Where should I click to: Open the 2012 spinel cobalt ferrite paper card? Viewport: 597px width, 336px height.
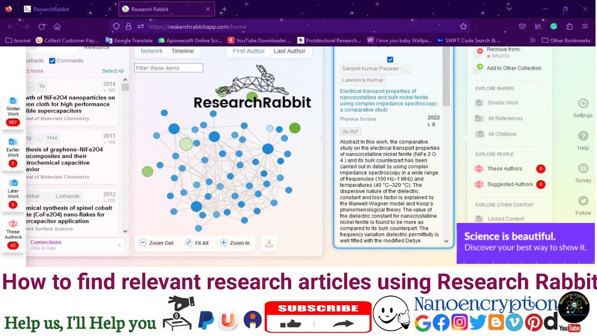72,211
